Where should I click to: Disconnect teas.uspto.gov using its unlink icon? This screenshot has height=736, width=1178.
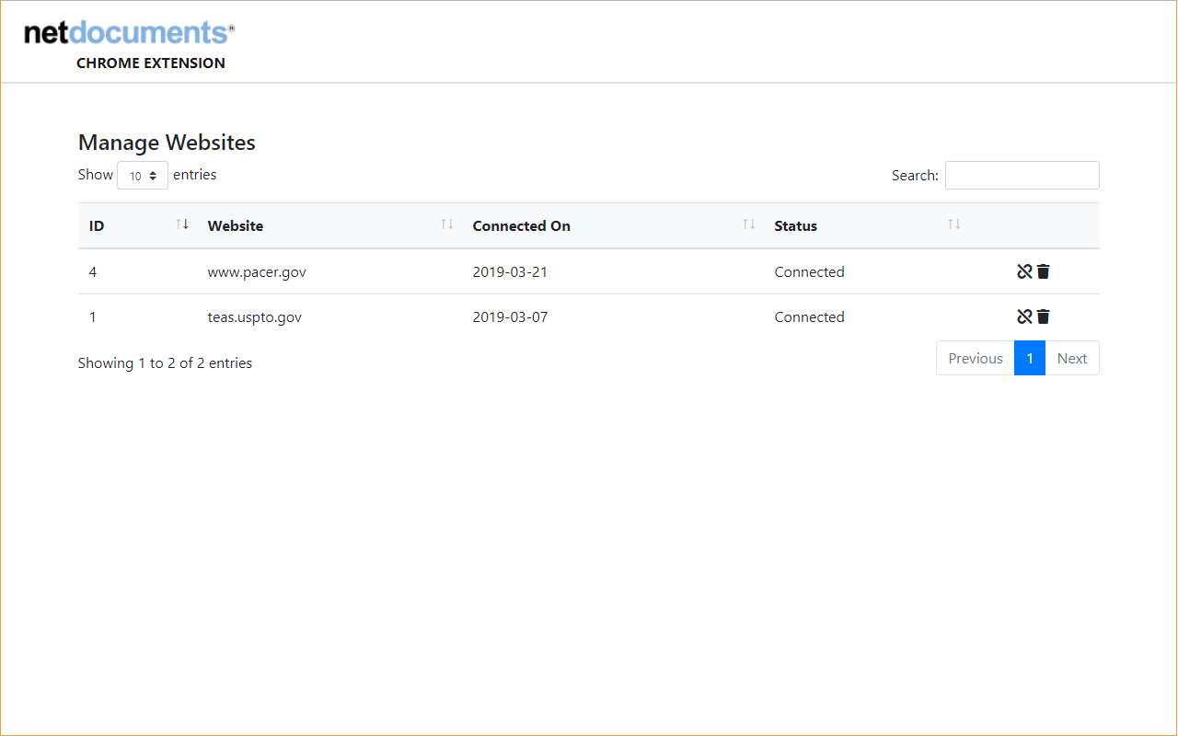[x=1023, y=316]
